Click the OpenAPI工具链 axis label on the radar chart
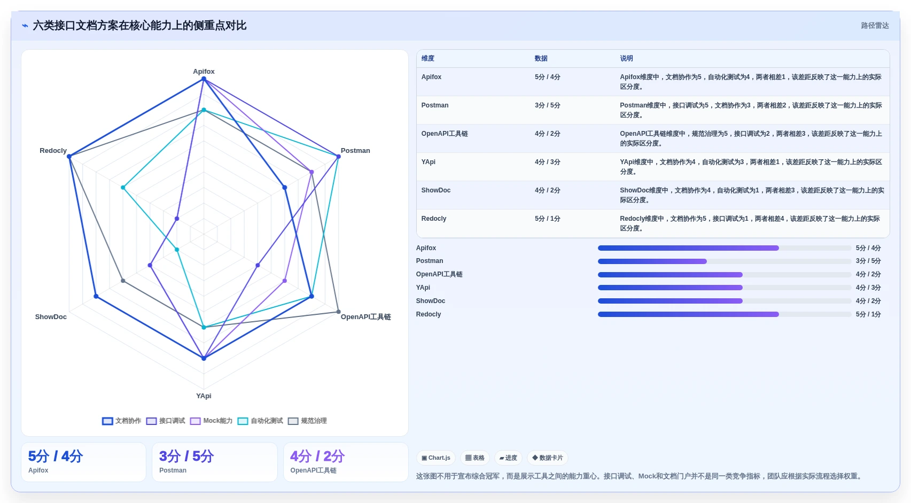Screen dimensions: 911x503 (366, 317)
